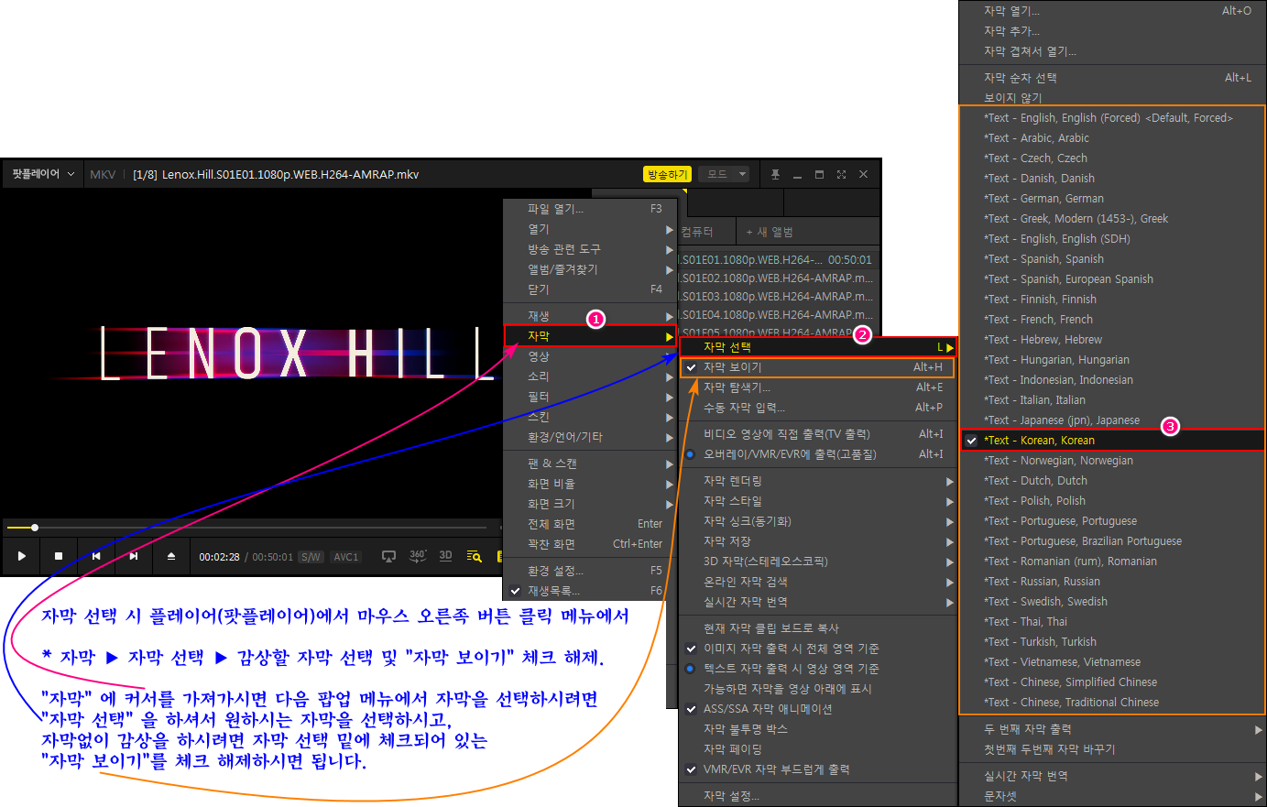Uncheck 자막 보이기 subtitle visibility option
The height and width of the screenshot is (807, 1267).
733,367
